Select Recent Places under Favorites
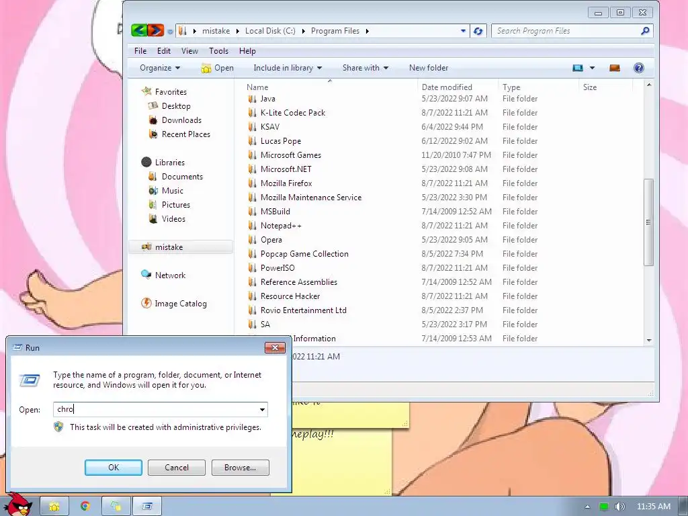688x516 pixels. 185,134
